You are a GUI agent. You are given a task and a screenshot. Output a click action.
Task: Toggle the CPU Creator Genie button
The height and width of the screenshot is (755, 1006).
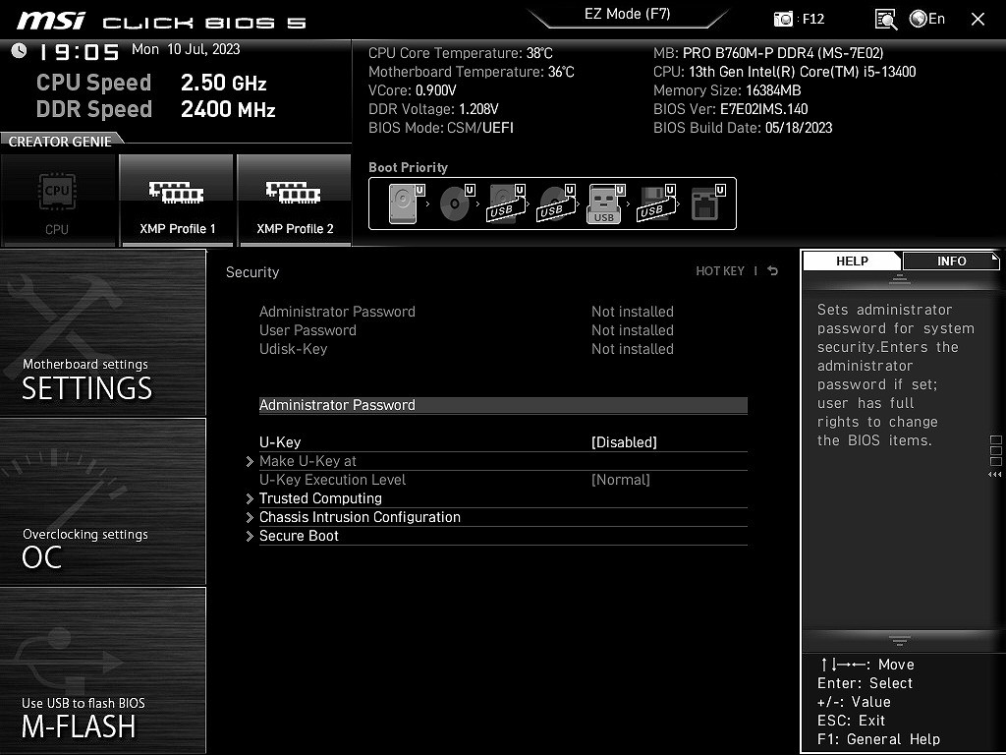(57, 201)
